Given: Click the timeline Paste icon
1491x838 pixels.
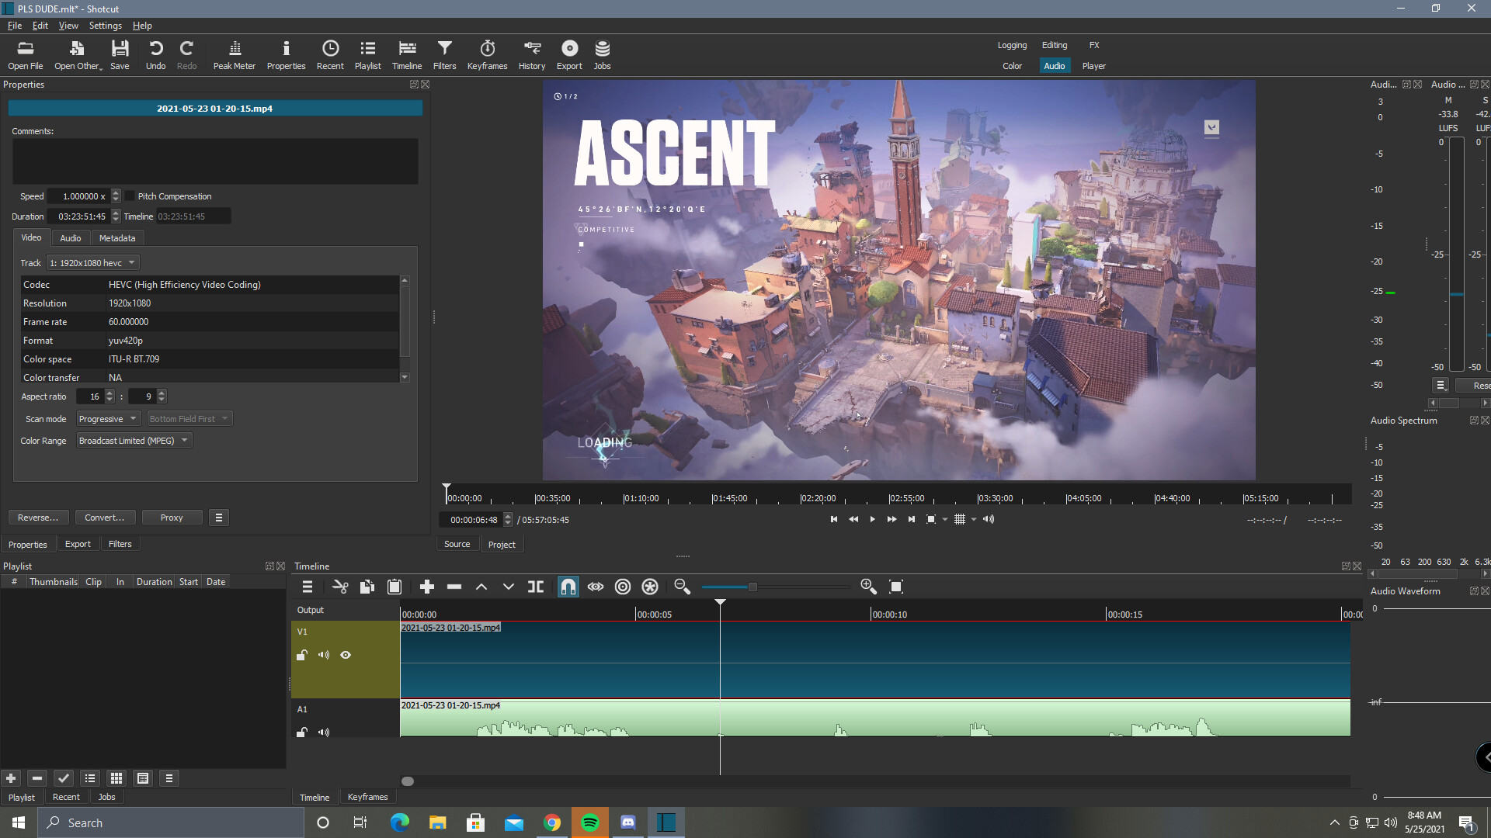Looking at the screenshot, I should click(x=394, y=587).
